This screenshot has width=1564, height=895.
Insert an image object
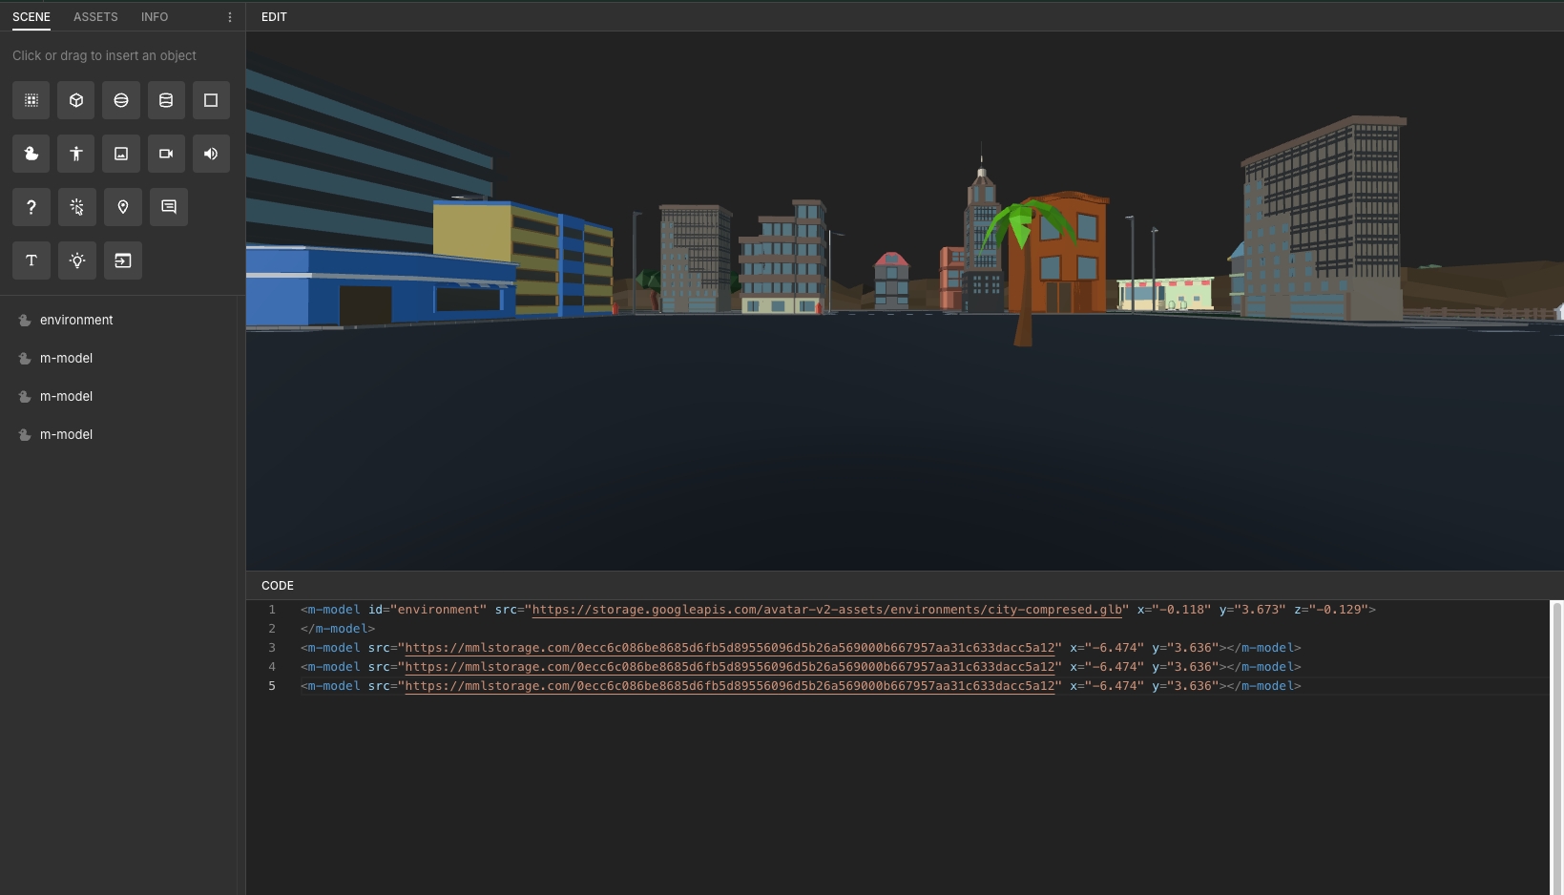point(121,154)
